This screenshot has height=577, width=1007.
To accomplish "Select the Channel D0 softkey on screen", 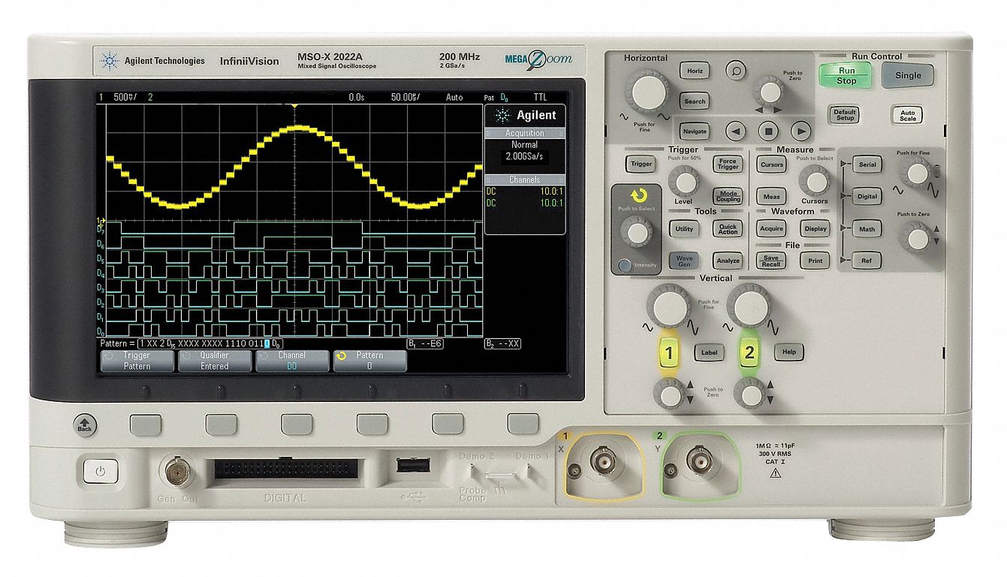I will [x=292, y=361].
